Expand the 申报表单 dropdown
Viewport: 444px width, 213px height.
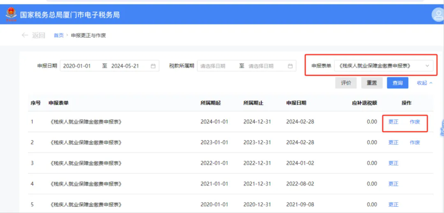384,66
